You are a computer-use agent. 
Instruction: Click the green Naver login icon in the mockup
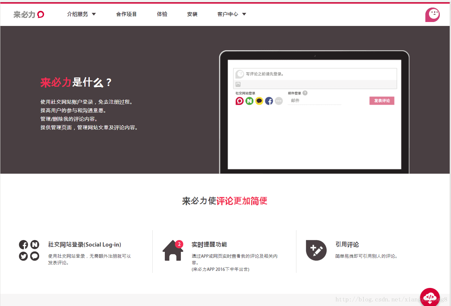click(249, 101)
